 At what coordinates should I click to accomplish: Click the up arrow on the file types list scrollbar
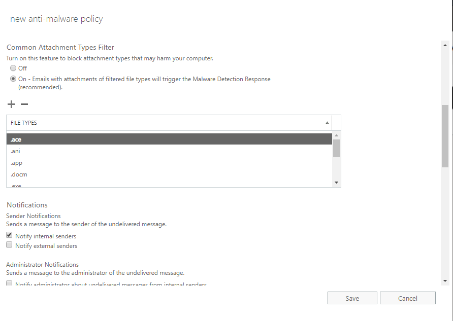pyautogui.click(x=336, y=135)
